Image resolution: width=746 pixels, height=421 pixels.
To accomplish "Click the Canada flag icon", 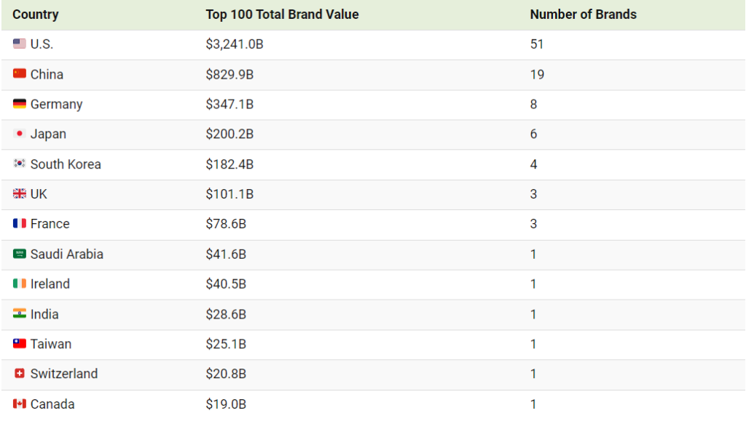I will coord(20,404).
